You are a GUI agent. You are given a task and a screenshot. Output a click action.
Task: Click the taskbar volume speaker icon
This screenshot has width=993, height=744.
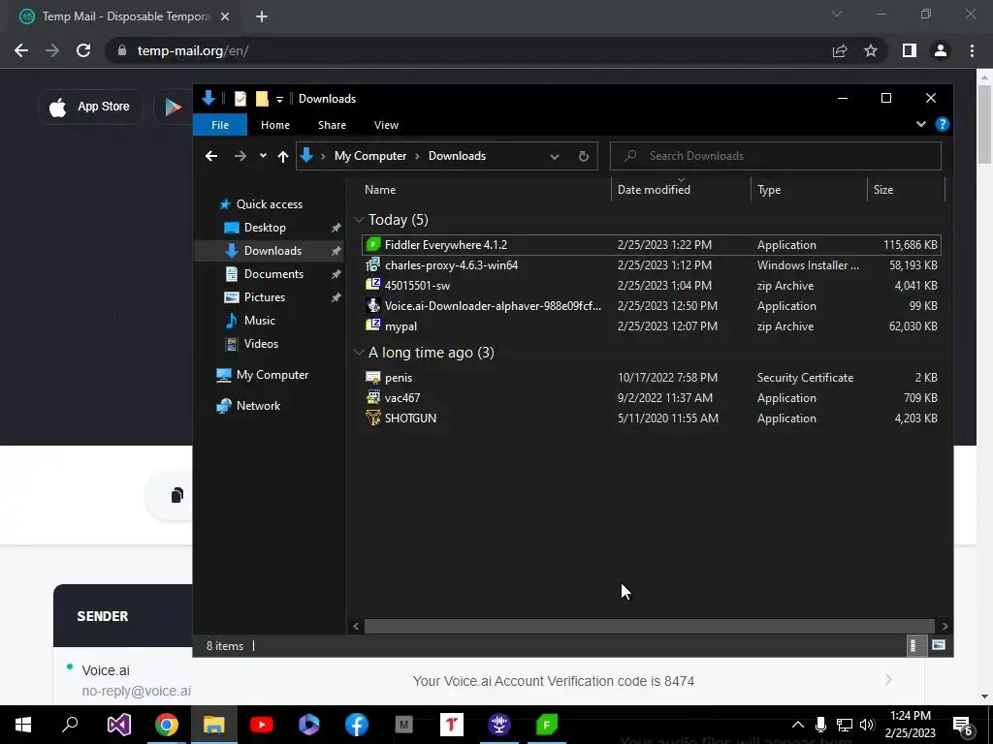867,725
